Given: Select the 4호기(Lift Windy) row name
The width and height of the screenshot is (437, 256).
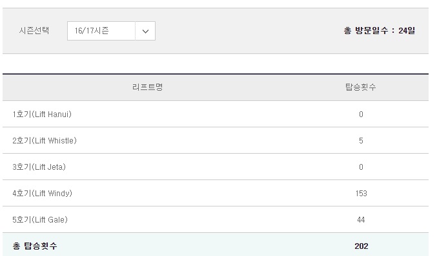Looking at the screenshot, I should point(42,193).
